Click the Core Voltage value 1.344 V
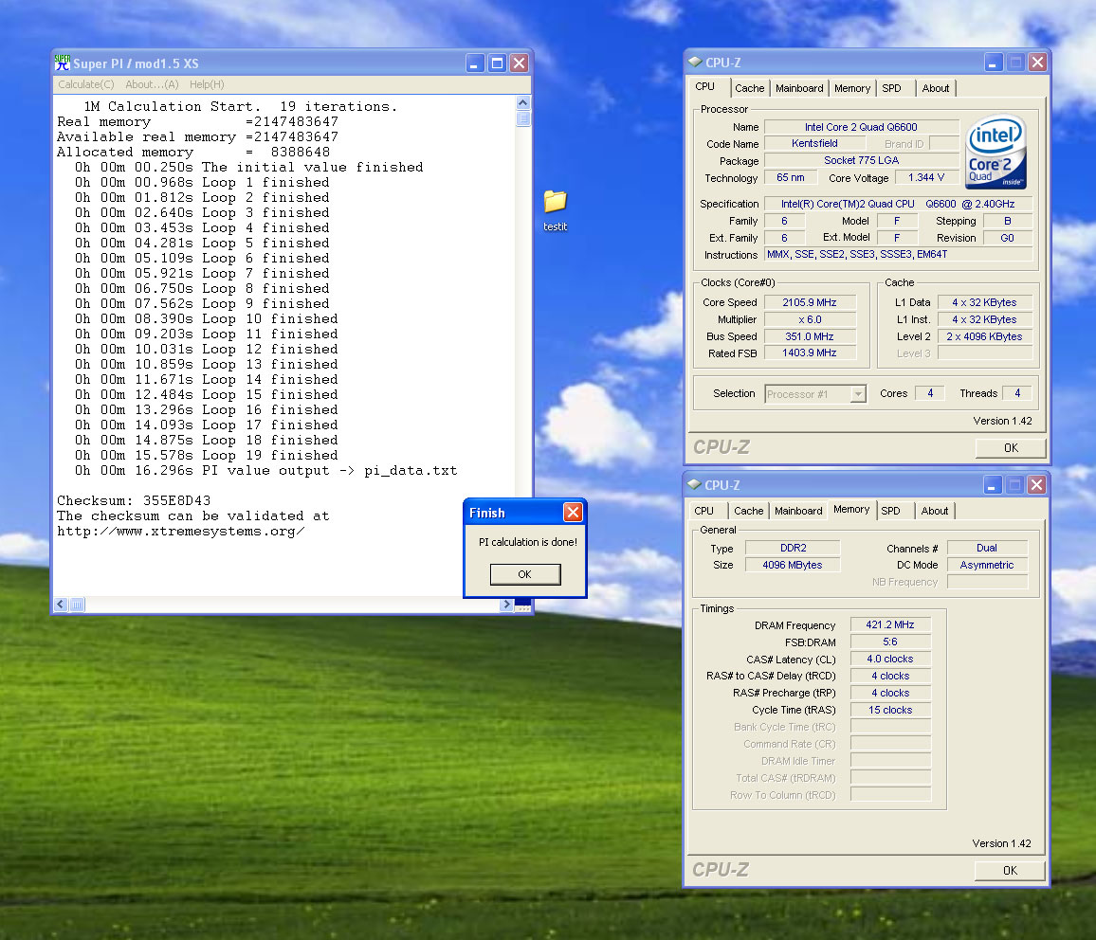This screenshot has height=940, width=1096. (926, 177)
